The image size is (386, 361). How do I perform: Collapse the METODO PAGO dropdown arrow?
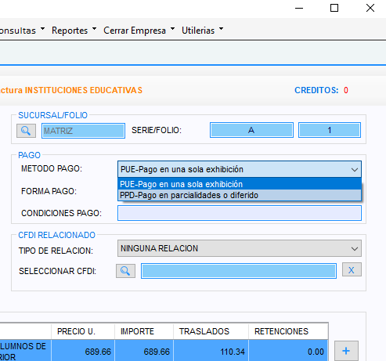click(355, 169)
